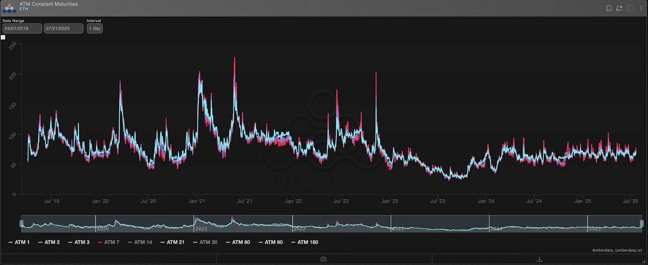Refresh the chart with the reload icon
Viewport: 648px width, 265px height.
[x=619, y=8]
